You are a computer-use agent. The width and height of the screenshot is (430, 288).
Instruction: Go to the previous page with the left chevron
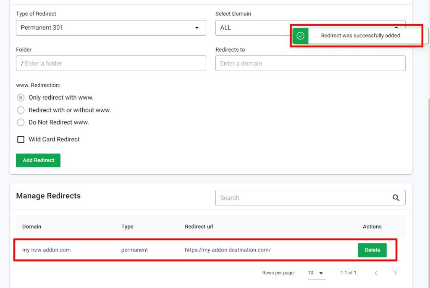[x=376, y=272]
